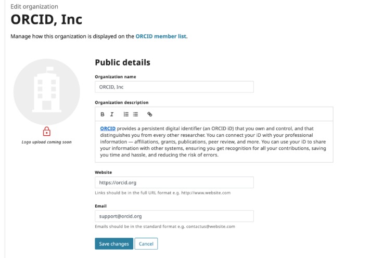The width and height of the screenshot is (370, 258).
Task: Insert a bulleted list in description
Action: 135,114
